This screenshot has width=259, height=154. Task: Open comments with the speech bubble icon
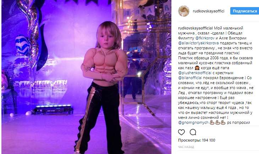[193, 132]
